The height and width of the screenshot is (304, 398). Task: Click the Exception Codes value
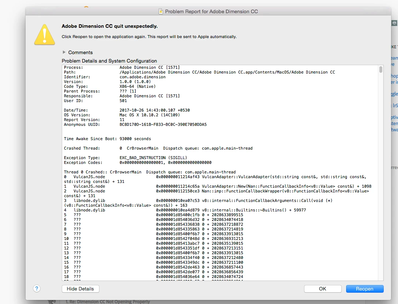click(166, 162)
